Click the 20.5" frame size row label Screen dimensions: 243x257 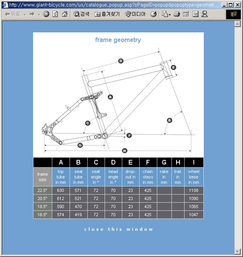click(42, 198)
